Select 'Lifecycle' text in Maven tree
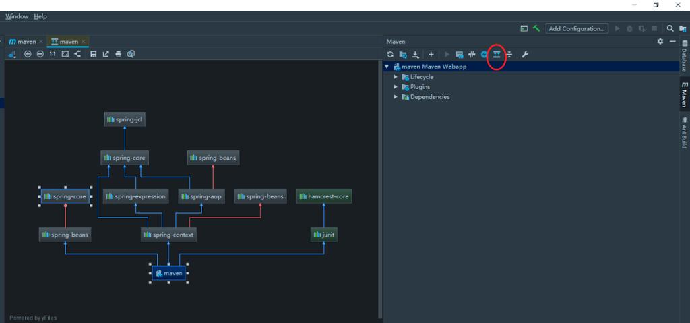This screenshot has width=690, height=323. (422, 77)
